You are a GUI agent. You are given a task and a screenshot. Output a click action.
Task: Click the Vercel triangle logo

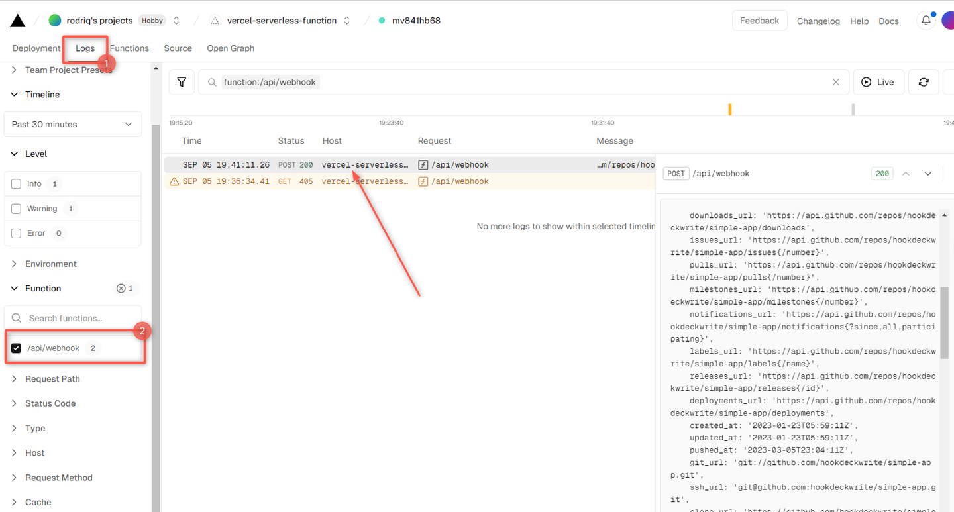(x=18, y=21)
